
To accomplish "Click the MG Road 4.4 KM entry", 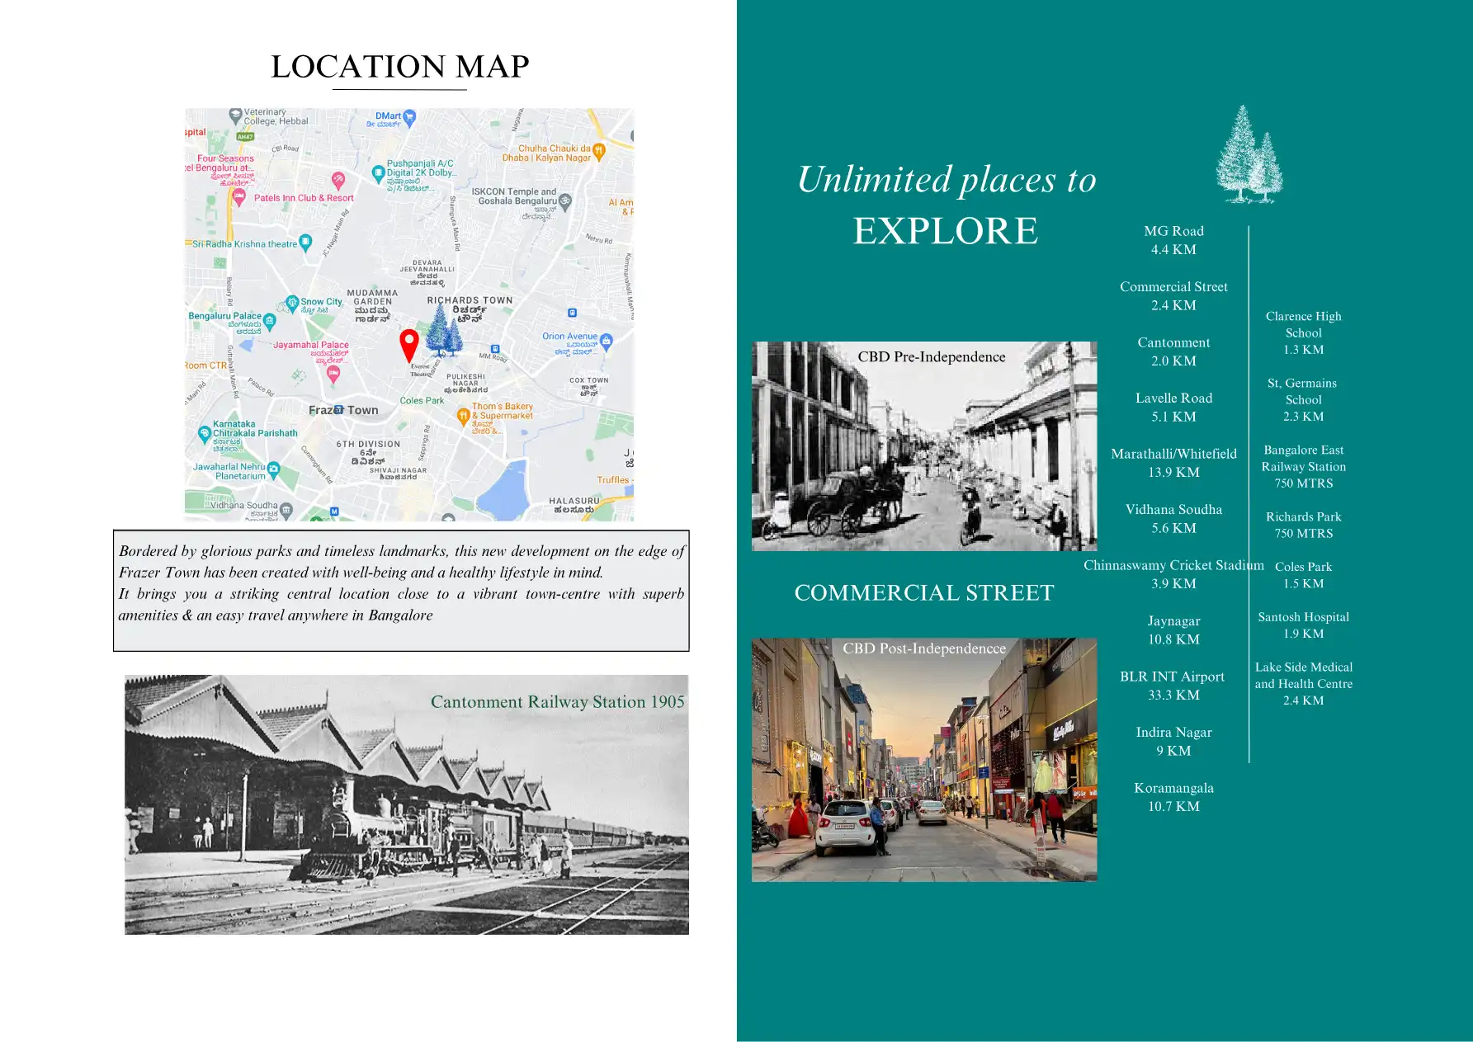I will pos(1173,240).
